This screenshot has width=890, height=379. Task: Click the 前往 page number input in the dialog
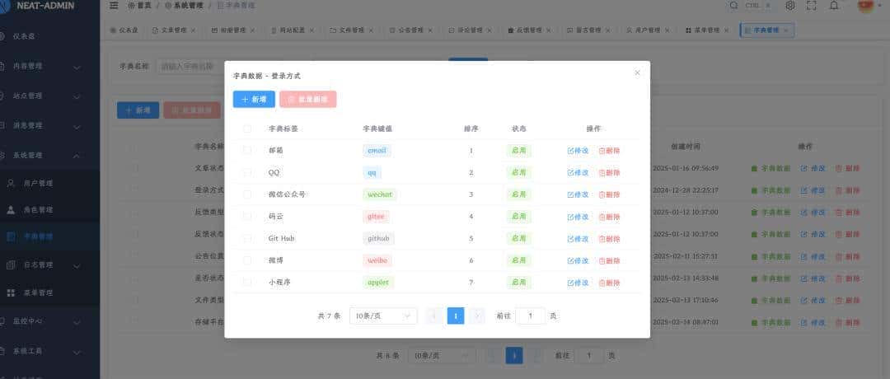tap(530, 316)
